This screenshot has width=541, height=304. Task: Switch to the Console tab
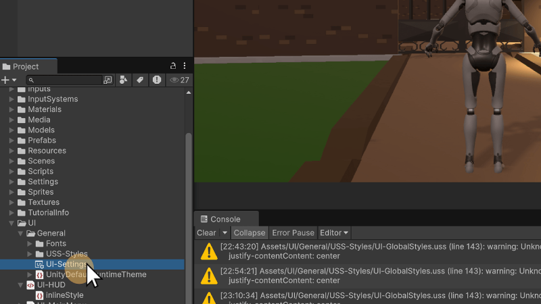pos(226,219)
